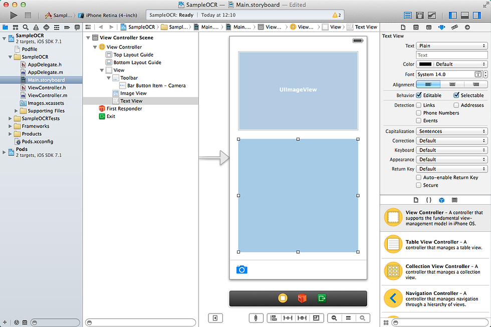Check the Secure text option

tap(419, 185)
